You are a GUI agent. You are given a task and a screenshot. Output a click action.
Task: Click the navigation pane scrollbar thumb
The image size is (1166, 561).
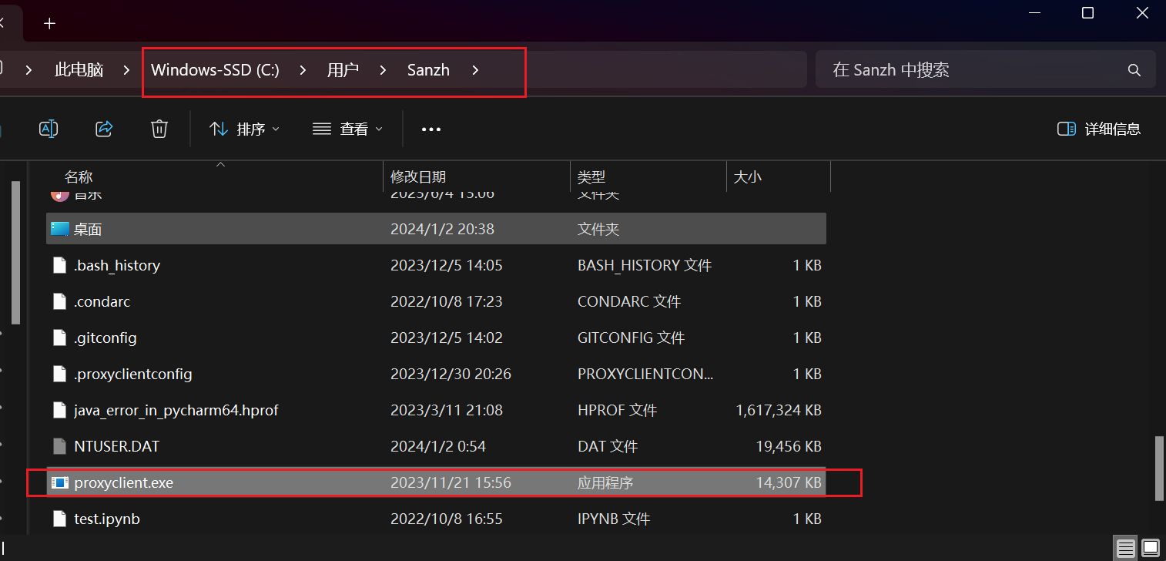pyautogui.click(x=16, y=253)
